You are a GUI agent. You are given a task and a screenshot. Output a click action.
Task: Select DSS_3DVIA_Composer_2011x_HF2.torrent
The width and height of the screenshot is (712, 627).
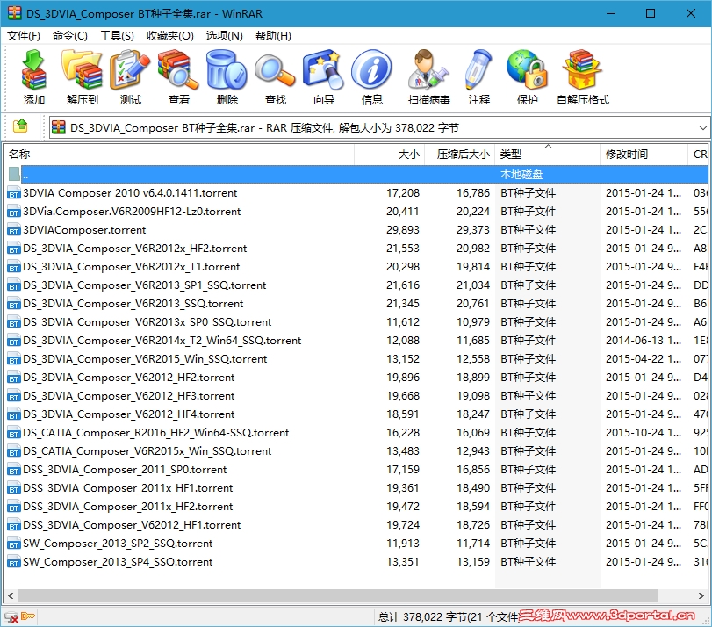tap(356, 507)
